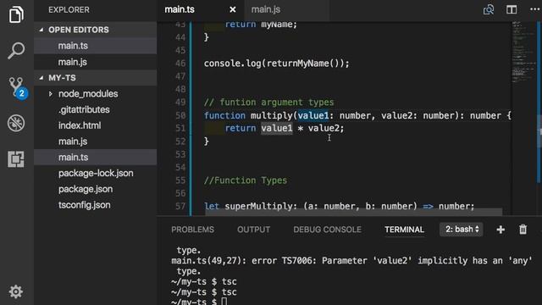The image size is (542, 305).
Task: Open the Output panel tab
Action: 253,230
